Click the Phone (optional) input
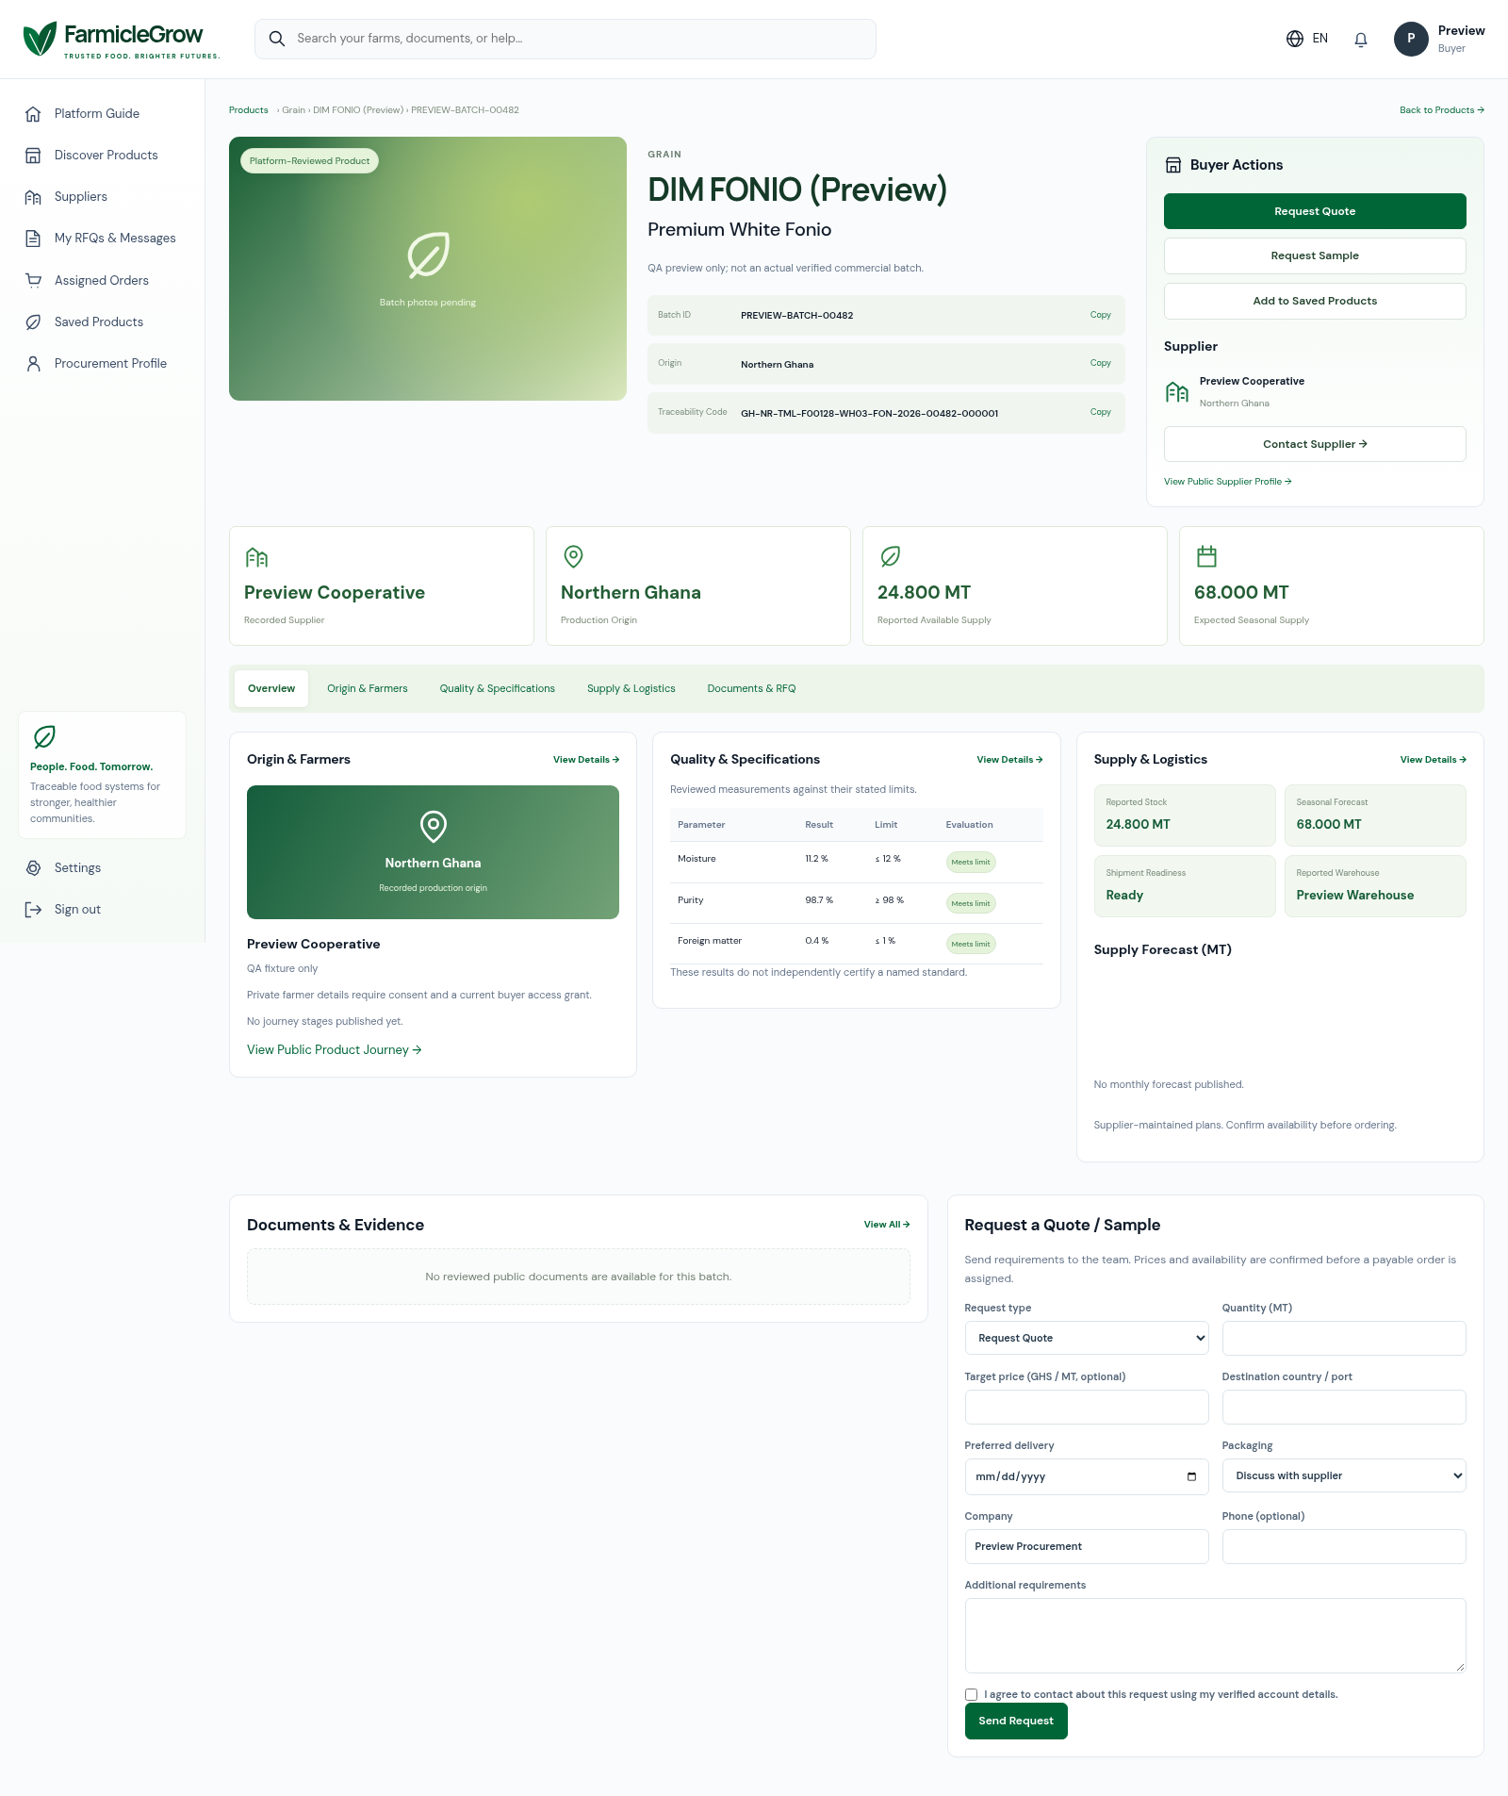Viewport: 1508px width, 1796px height. click(x=1344, y=1547)
